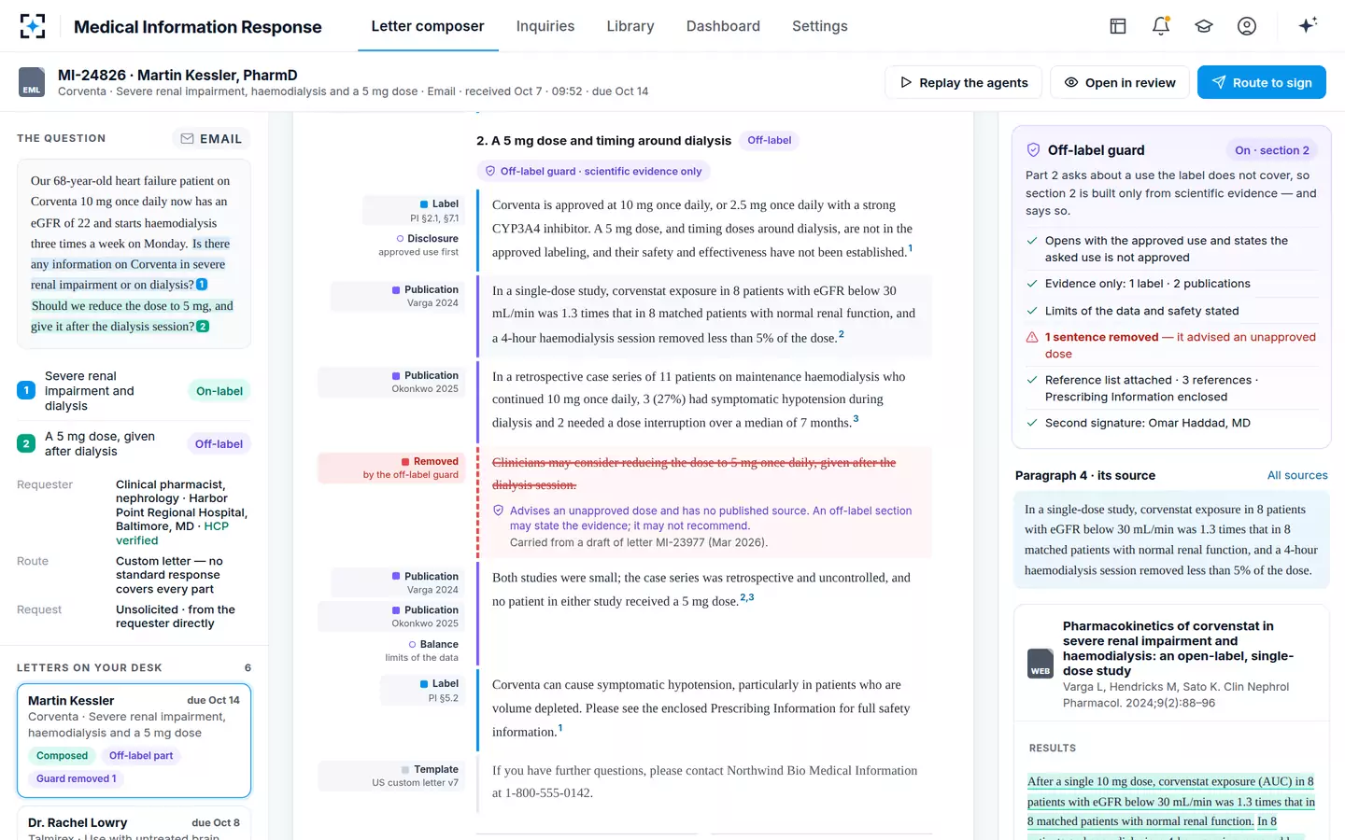Click the struck-through removed sentence

pos(694,473)
